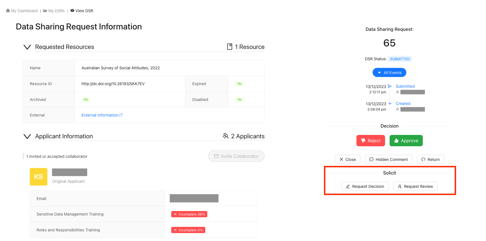This screenshot has height=241, width=486.
Task: Click the Created event link
Action: (x=403, y=104)
